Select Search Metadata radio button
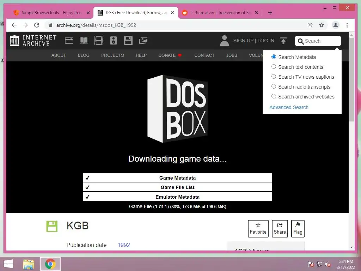 (274, 57)
